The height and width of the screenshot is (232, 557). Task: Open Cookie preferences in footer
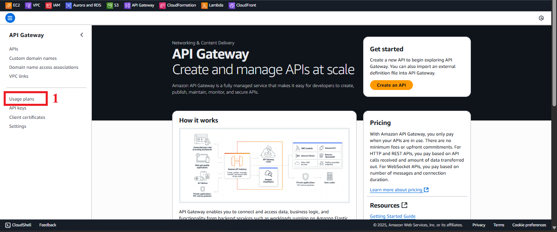pyautogui.click(x=529, y=225)
